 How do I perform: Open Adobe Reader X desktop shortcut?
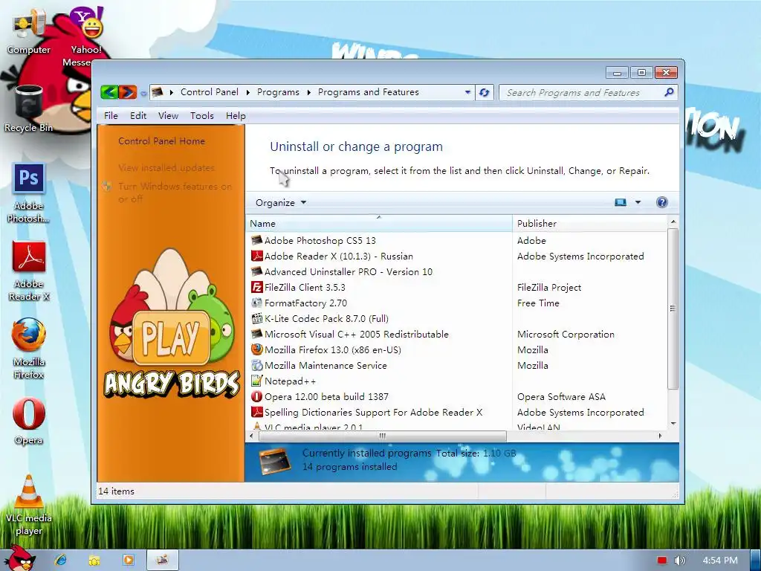coord(28,271)
